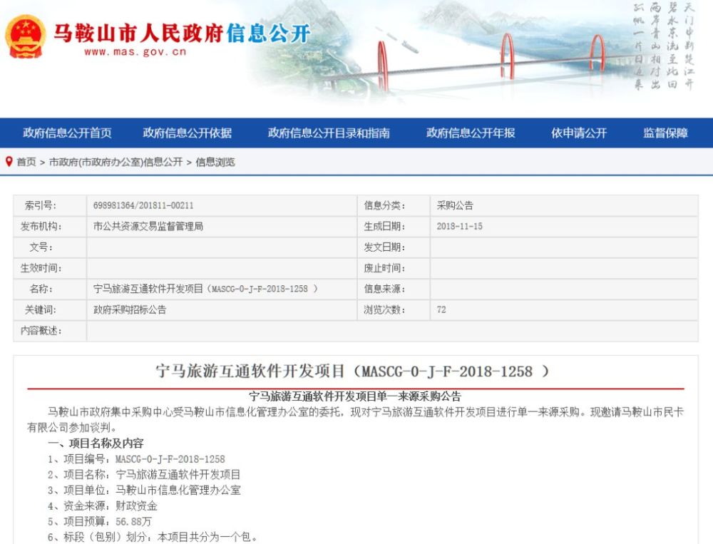Click the 一、项目名称及内容 section heading
This screenshot has height=544, width=713.
(x=96, y=443)
